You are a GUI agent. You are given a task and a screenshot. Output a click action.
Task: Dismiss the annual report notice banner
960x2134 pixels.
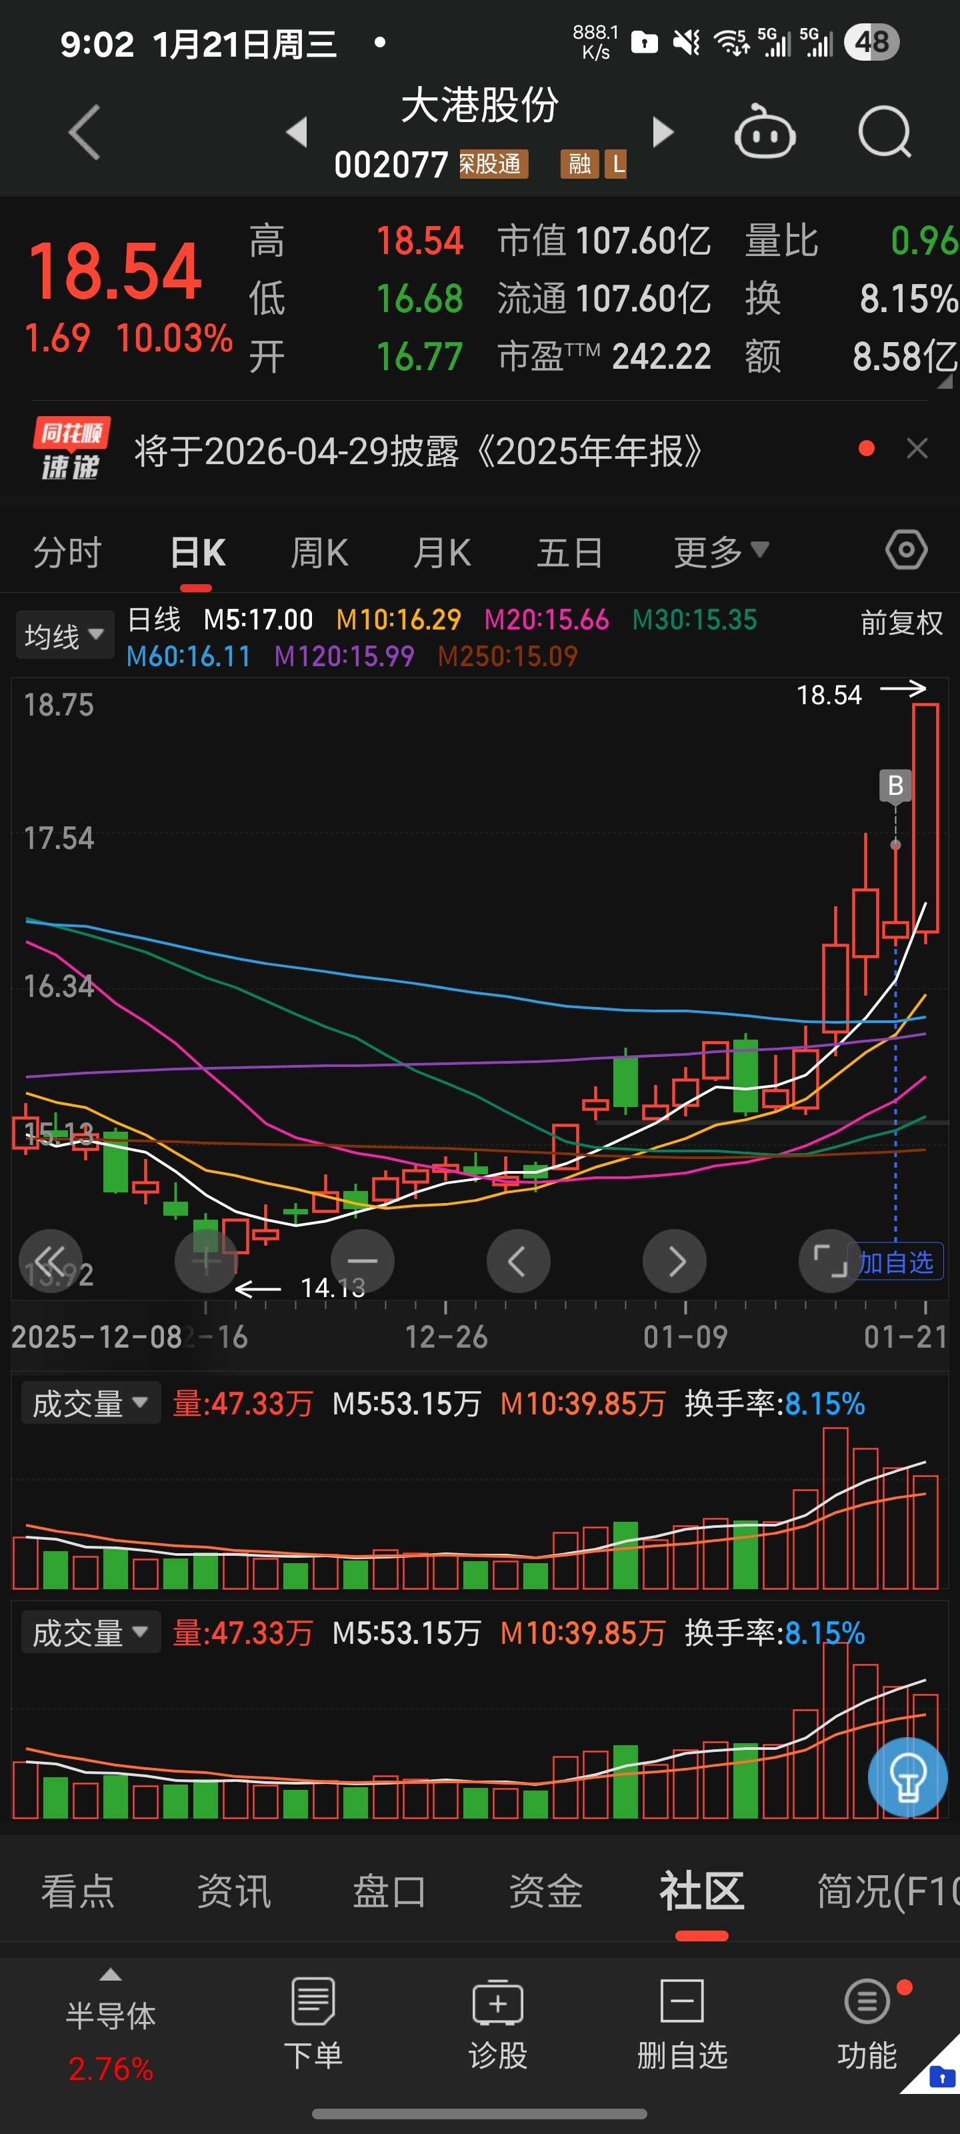click(917, 449)
